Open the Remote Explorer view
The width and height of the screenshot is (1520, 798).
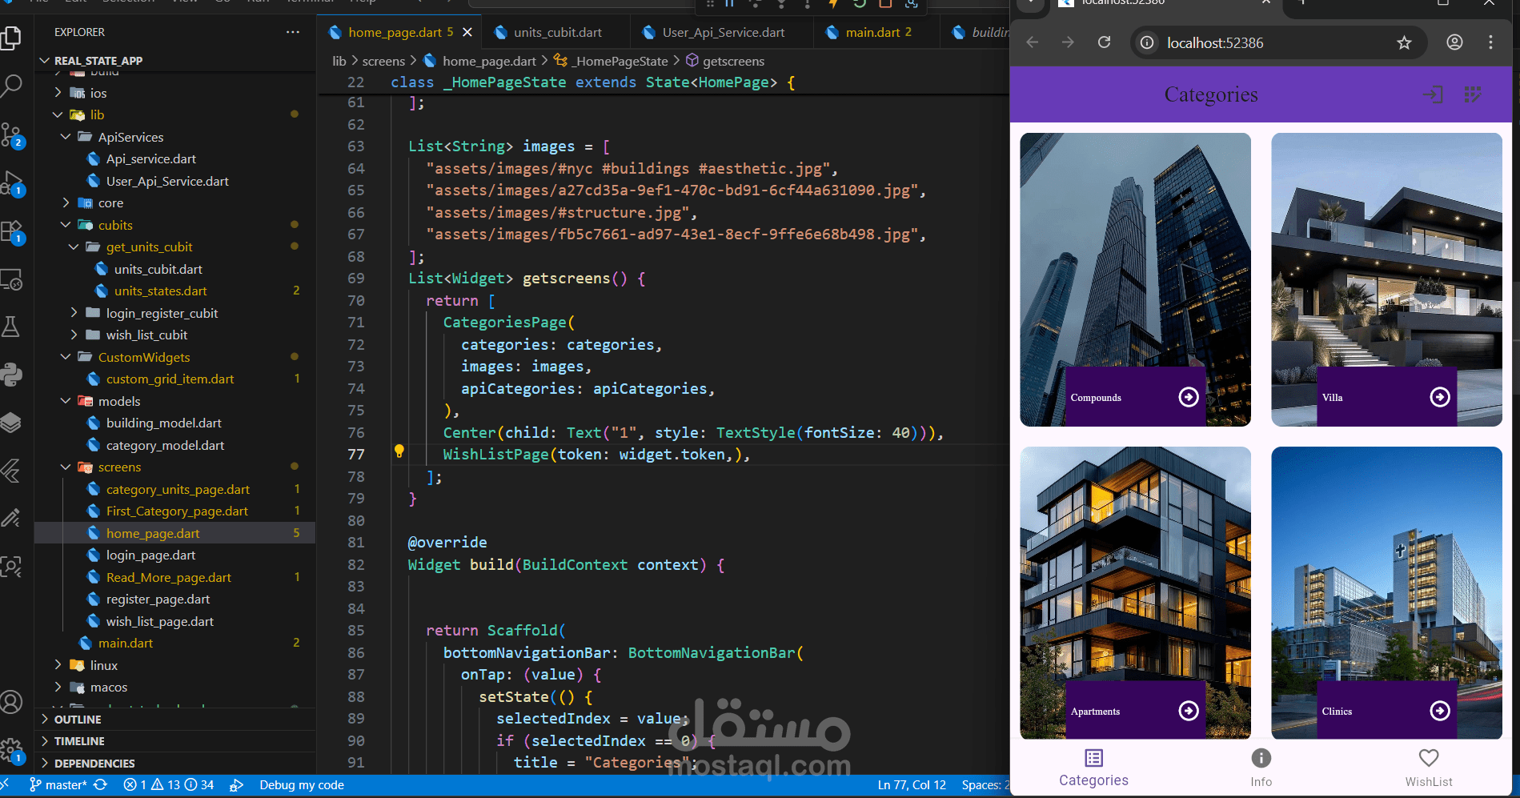point(12,279)
